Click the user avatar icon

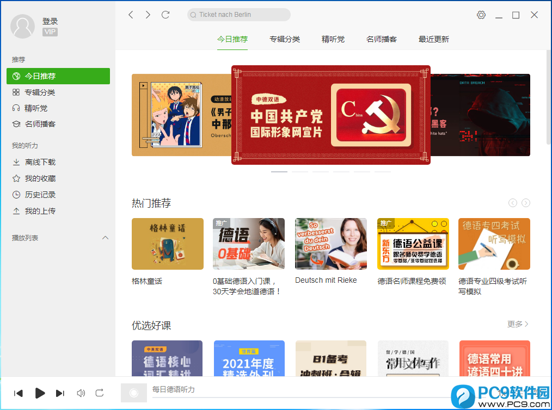coord(22,26)
